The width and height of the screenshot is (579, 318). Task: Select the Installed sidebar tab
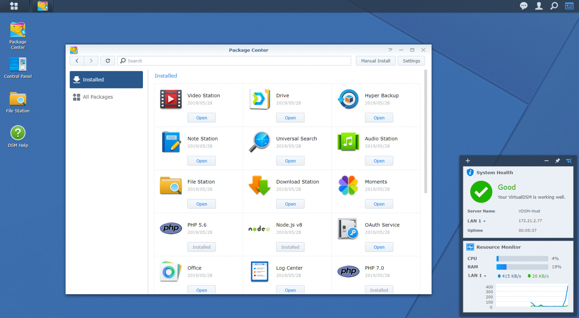point(106,79)
